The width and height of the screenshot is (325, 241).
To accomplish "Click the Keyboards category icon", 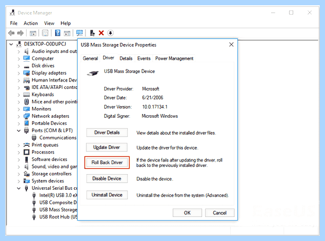I will tap(26, 95).
